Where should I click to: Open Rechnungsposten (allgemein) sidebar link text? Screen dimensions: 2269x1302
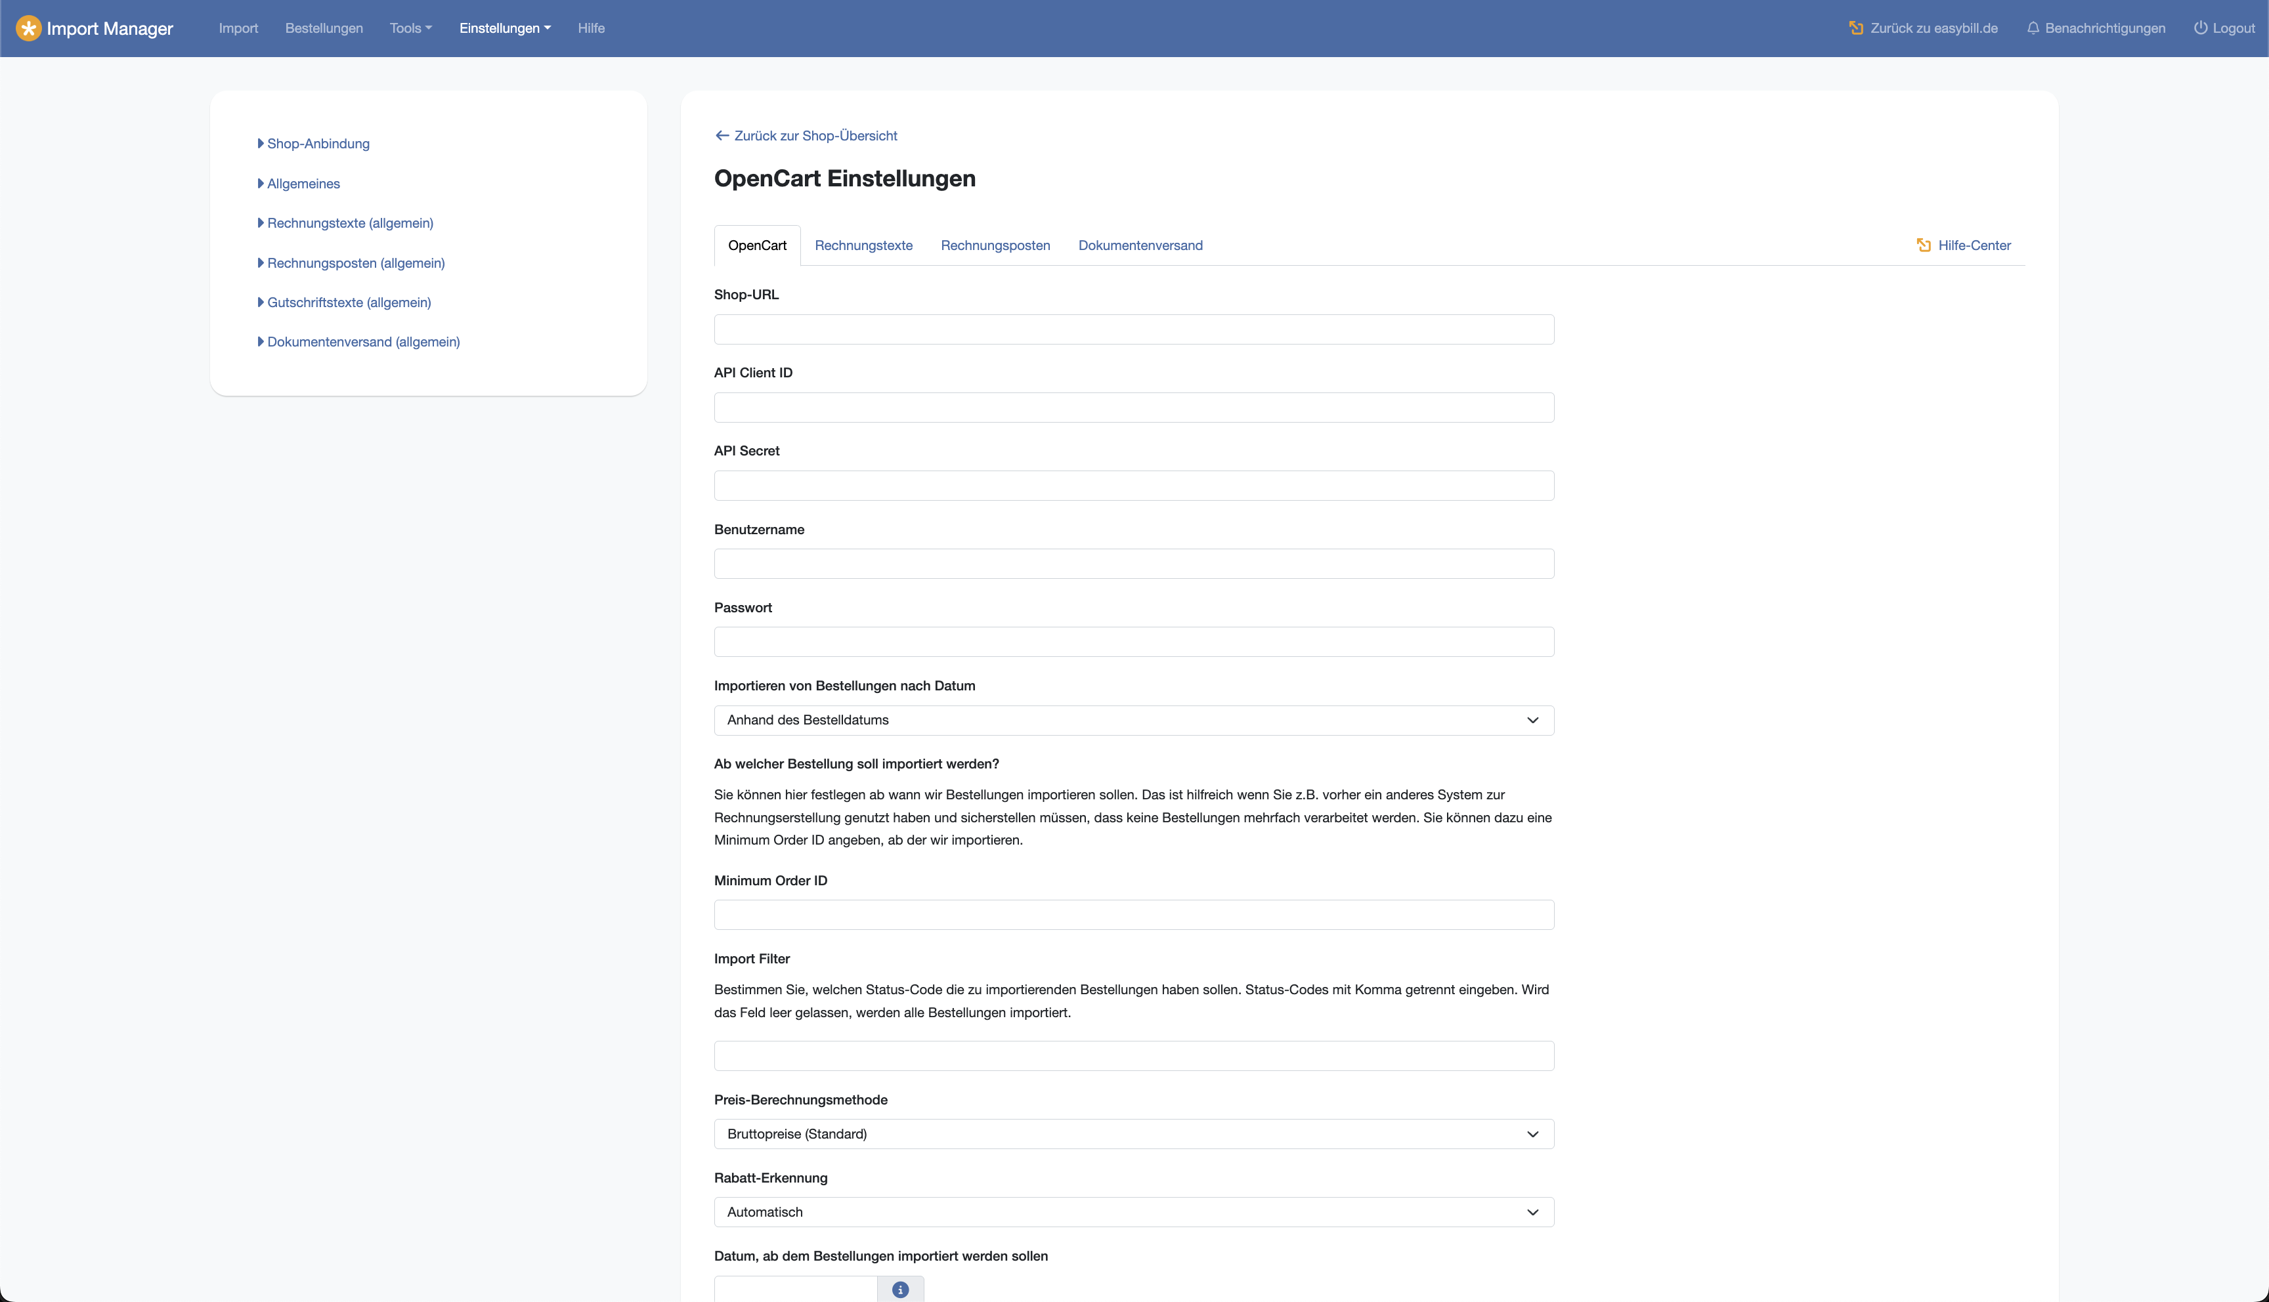click(356, 263)
